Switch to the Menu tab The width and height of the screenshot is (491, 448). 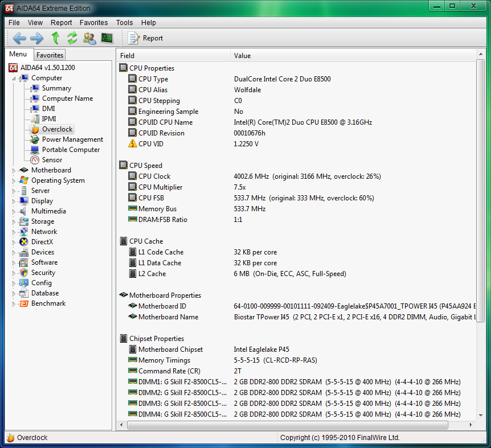[x=18, y=54]
